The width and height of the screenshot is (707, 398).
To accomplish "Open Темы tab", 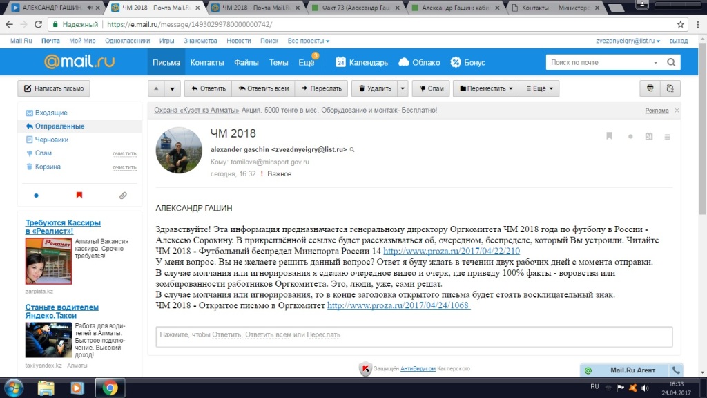I will 279,62.
